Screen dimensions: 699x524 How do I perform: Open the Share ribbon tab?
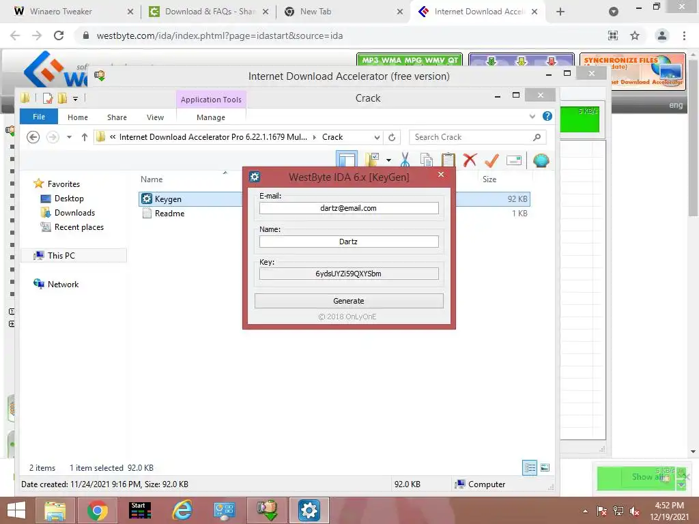(117, 117)
